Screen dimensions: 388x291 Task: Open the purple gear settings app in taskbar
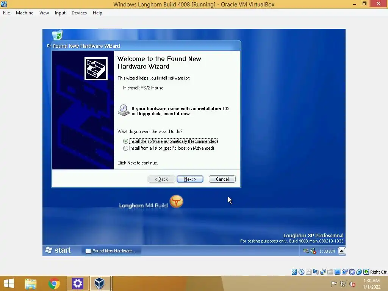tap(77, 283)
